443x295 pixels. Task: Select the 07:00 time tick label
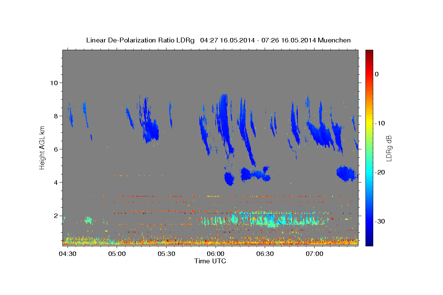click(314, 254)
